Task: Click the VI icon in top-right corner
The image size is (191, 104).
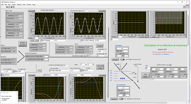Action: tap(187, 6)
